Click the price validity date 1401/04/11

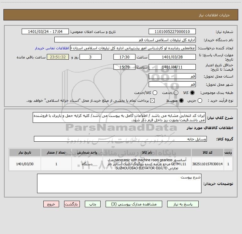(172, 67)
